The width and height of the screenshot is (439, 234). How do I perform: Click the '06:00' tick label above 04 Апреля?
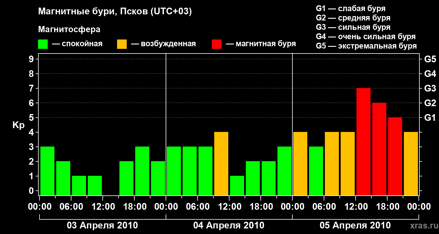coord(198,207)
